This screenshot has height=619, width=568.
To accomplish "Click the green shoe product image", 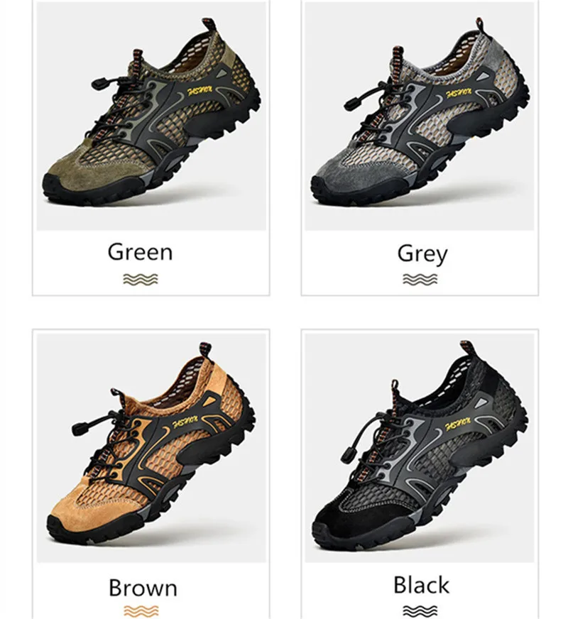I will (x=151, y=116).
